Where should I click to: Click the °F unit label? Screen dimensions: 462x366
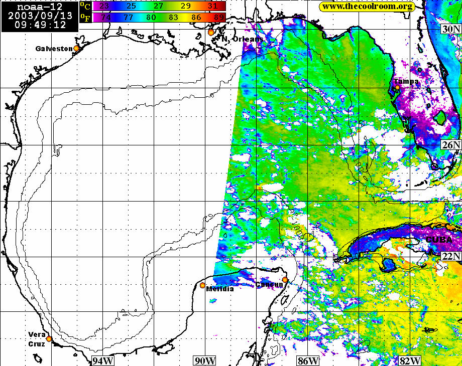click(x=86, y=18)
